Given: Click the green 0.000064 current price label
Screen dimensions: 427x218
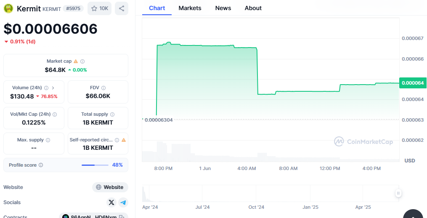Looking at the screenshot, I should [413, 83].
